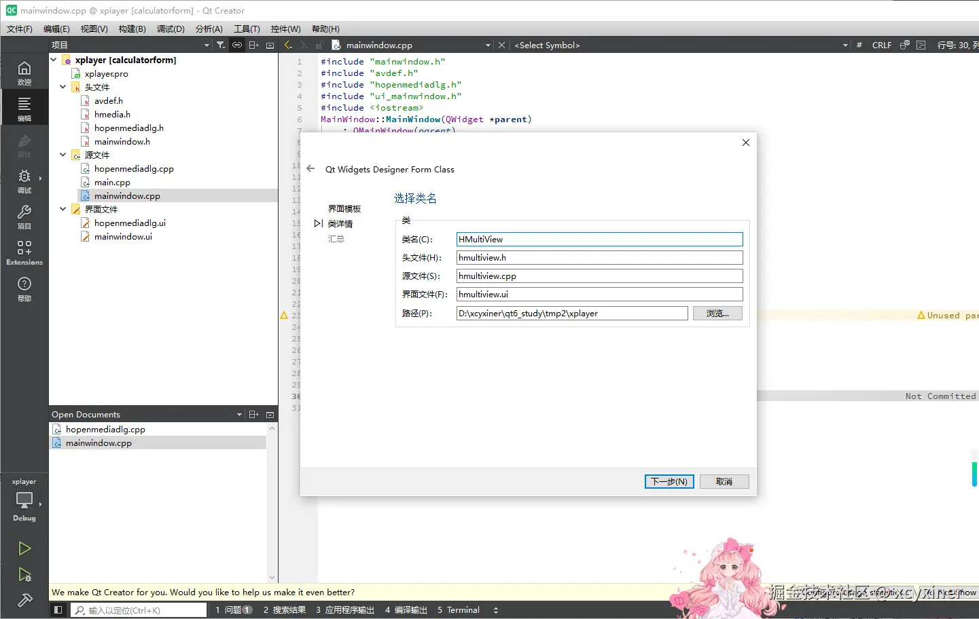Open the 应用程序输出 pane

click(345, 610)
